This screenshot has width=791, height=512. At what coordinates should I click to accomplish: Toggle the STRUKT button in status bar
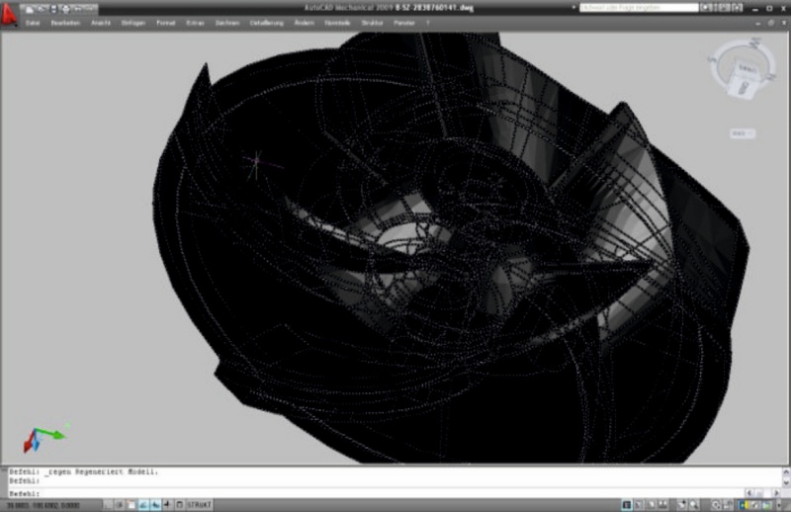pos(201,504)
